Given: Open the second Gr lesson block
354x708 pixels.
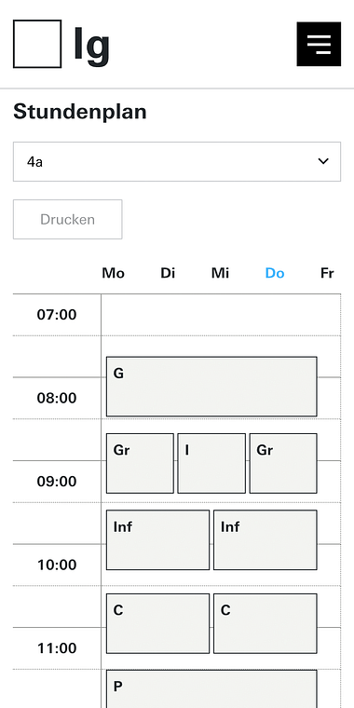Looking at the screenshot, I should point(283,463).
